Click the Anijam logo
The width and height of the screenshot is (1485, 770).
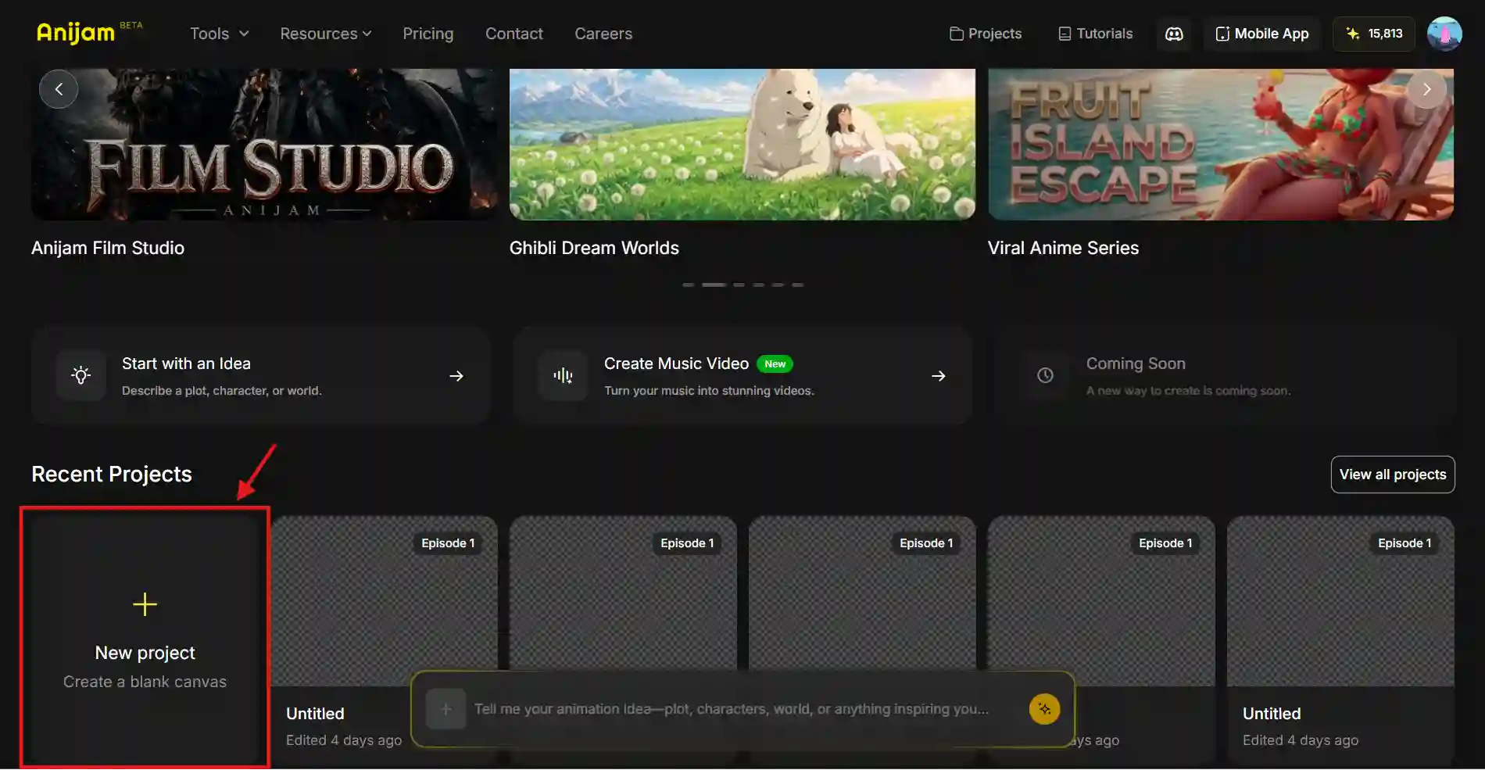tap(76, 33)
